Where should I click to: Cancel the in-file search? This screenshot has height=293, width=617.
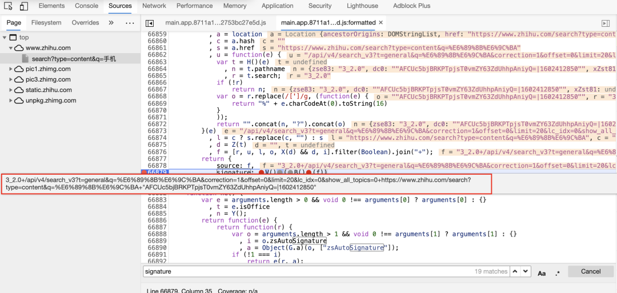coord(590,272)
